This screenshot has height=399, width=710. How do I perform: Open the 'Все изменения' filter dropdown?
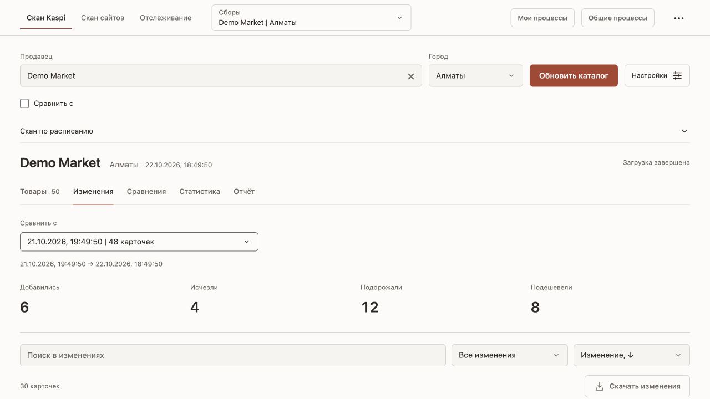point(510,355)
